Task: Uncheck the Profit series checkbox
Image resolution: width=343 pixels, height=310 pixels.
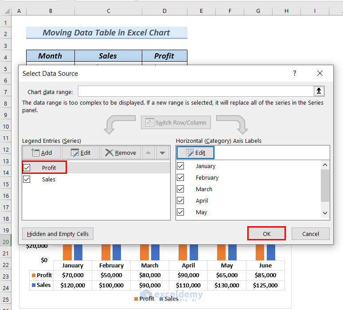Action: pyautogui.click(x=27, y=168)
